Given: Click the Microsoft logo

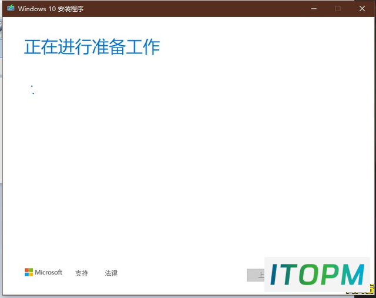Looking at the screenshot, I should tap(43, 272).
